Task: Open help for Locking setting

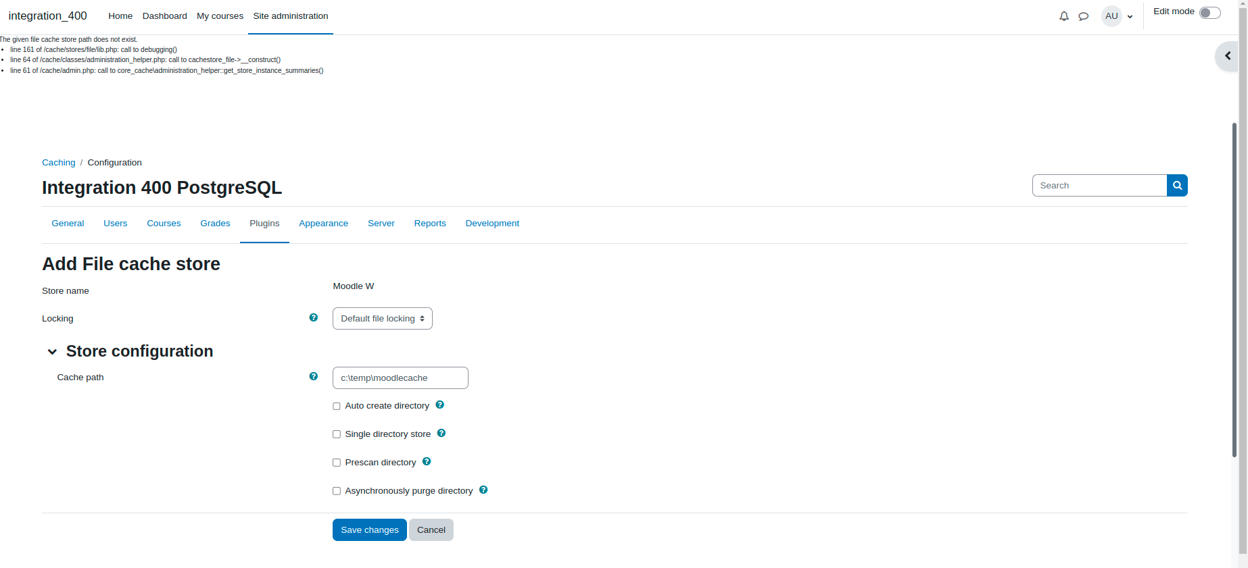Action: pyautogui.click(x=314, y=317)
